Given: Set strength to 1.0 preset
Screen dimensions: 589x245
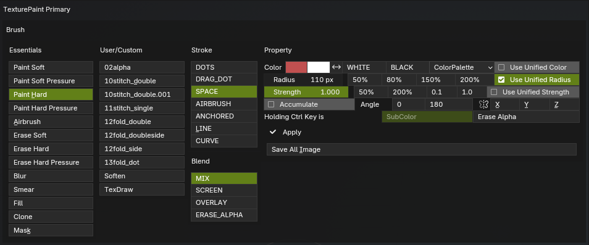Looking at the screenshot, I should click(472, 92).
